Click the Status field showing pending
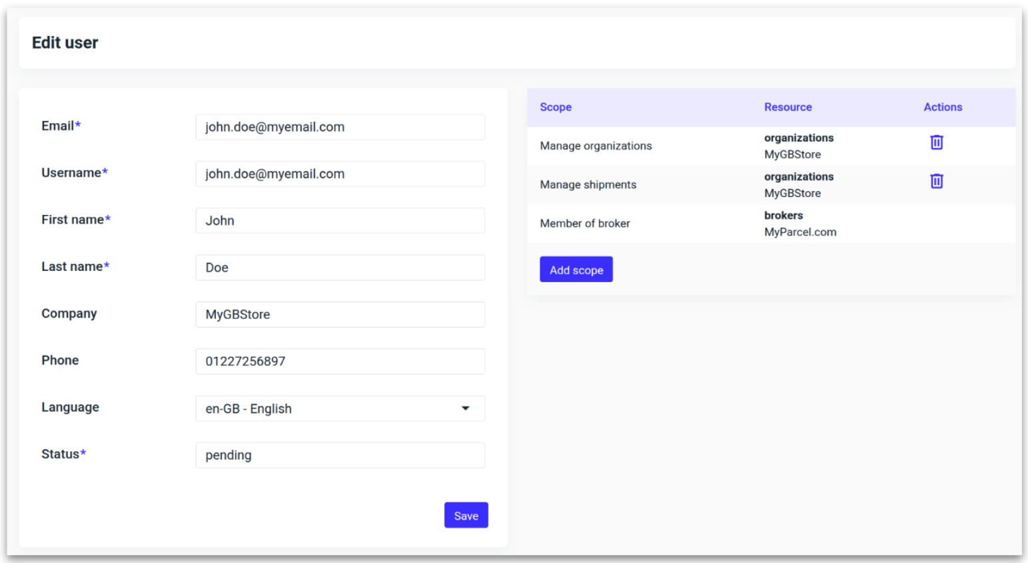 340,455
